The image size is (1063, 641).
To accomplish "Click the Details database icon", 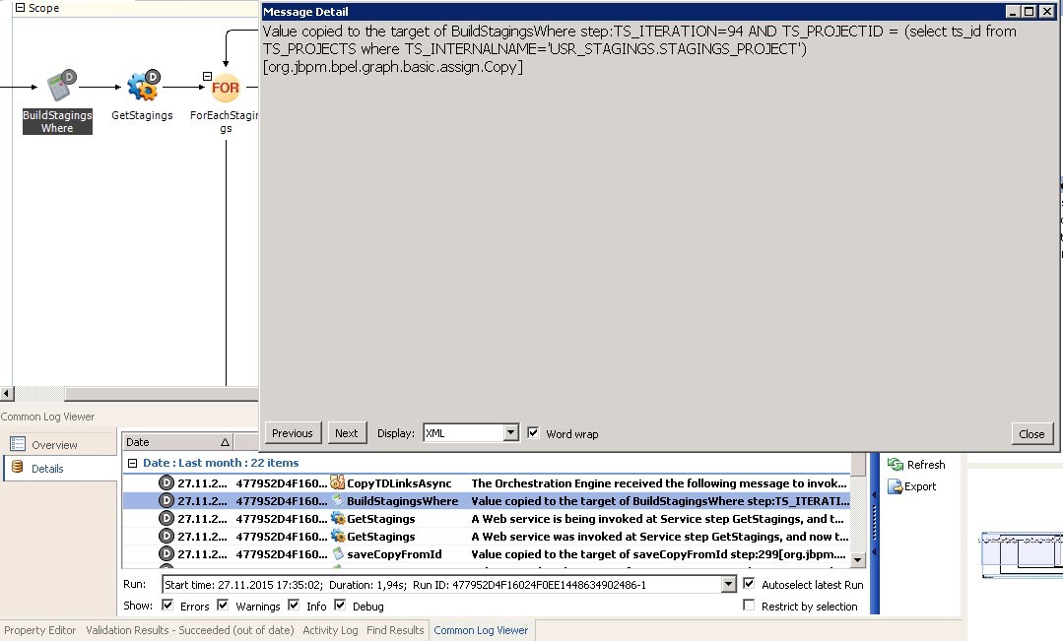I will 18,468.
